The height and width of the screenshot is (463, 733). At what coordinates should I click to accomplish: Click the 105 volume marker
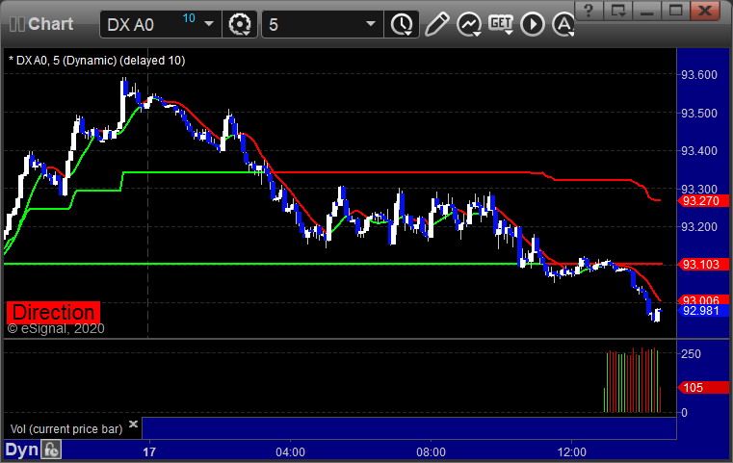coord(702,387)
